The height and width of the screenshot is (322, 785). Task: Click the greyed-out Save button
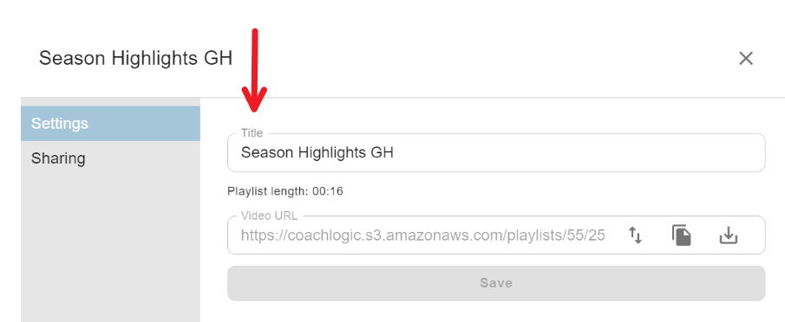pyautogui.click(x=496, y=283)
